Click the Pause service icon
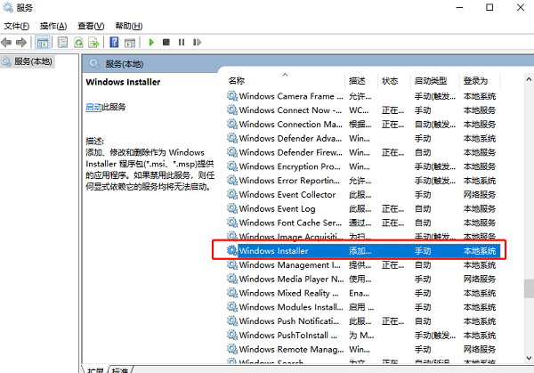 pos(182,42)
